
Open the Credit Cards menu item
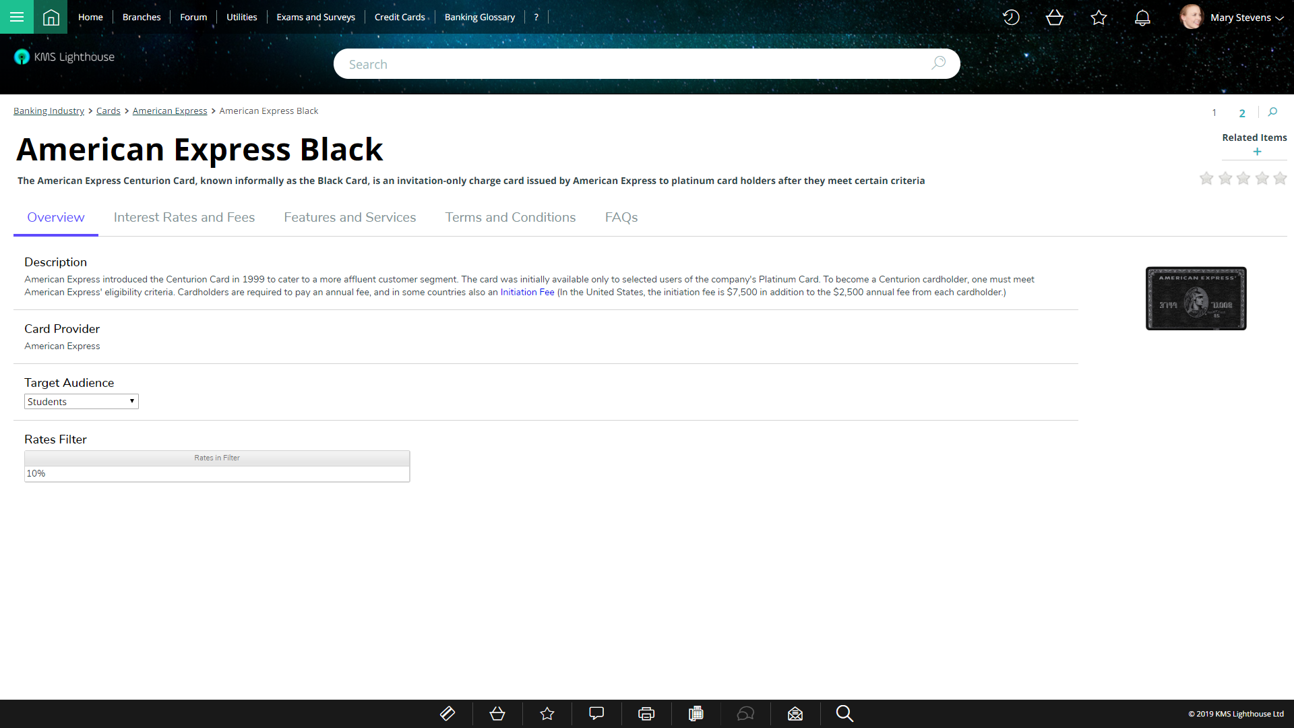click(400, 17)
